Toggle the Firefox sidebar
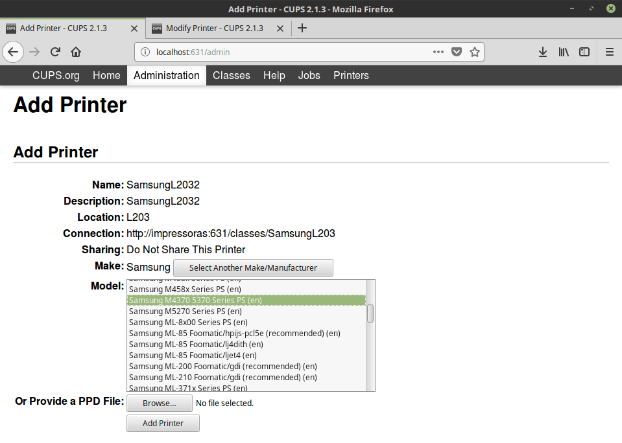The width and height of the screenshot is (622, 443). coord(584,52)
